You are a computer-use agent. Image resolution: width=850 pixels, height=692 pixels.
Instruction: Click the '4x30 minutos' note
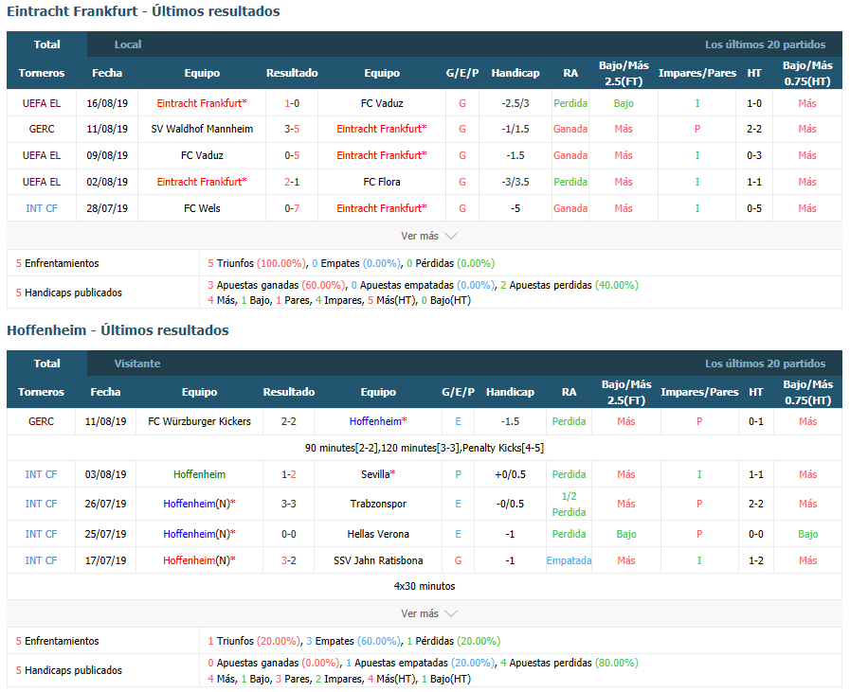coord(425,586)
